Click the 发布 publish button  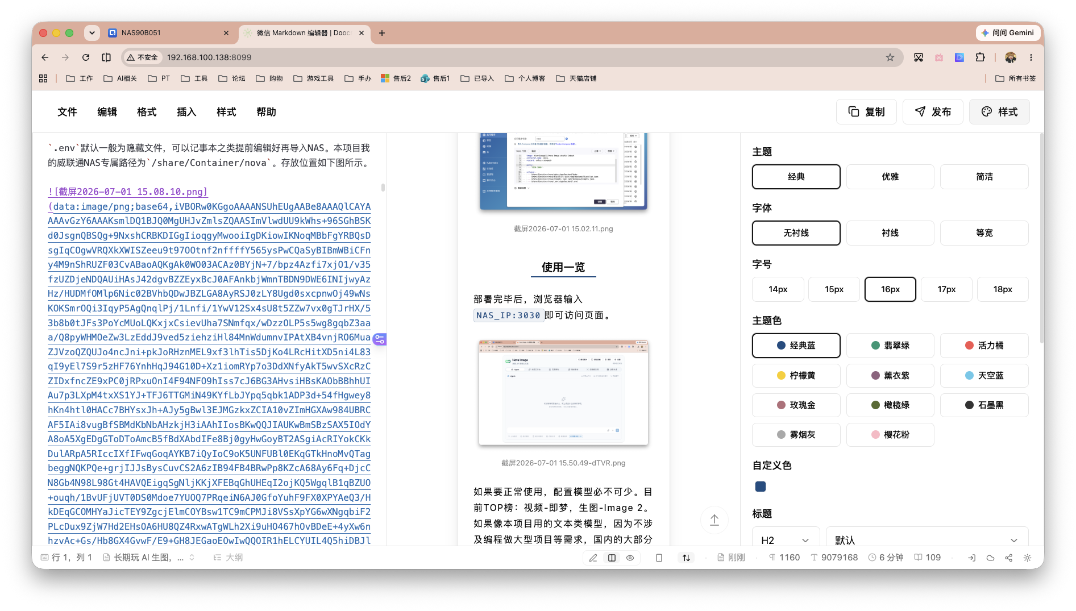(933, 112)
